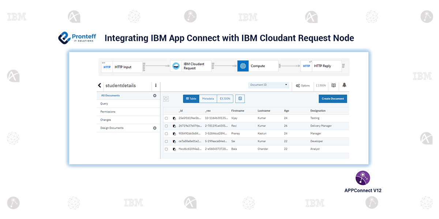The height and width of the screenshot is (219, 439).
Task: Expand Design Documents with plus icon
Action: click(154, 128)
